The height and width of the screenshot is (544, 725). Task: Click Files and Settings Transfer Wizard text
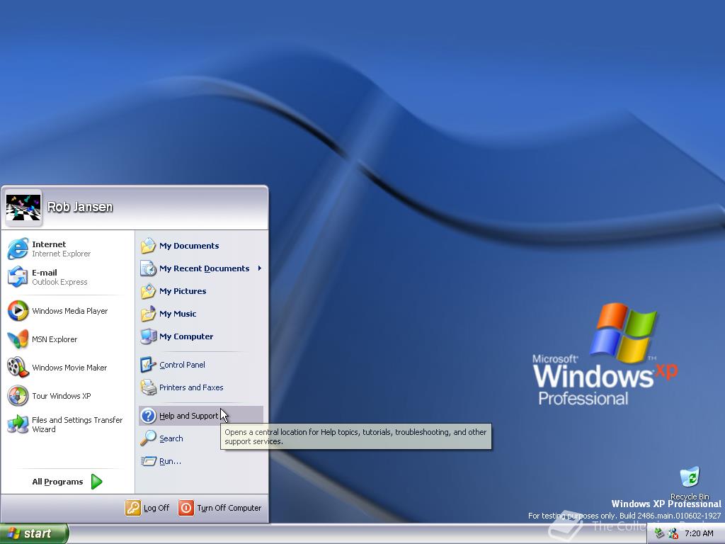pos(77,424)
